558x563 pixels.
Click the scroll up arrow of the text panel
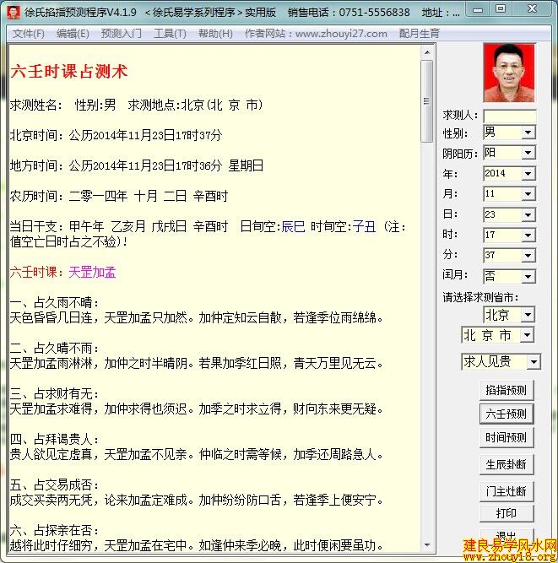point(427,52)
